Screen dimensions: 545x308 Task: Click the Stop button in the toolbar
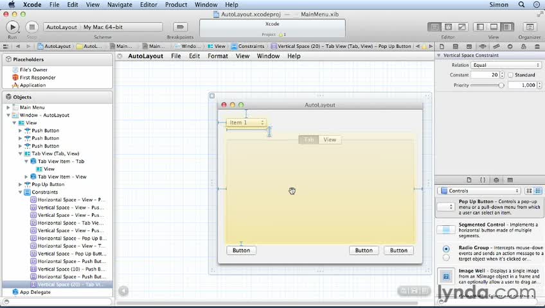click(x=31, y=27)
